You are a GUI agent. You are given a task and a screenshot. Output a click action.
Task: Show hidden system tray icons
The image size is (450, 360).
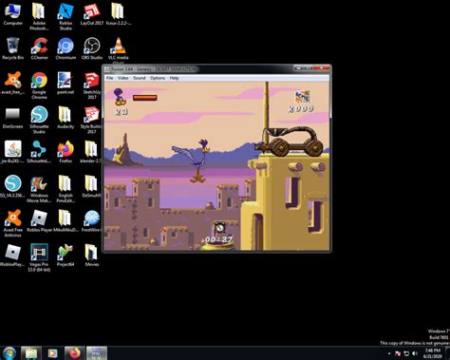(389, 353)
